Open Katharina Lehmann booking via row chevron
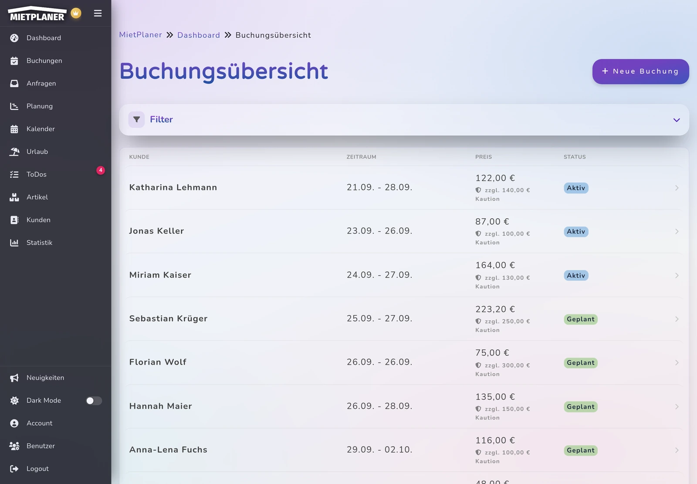The image size is (697, 484). 677,188
